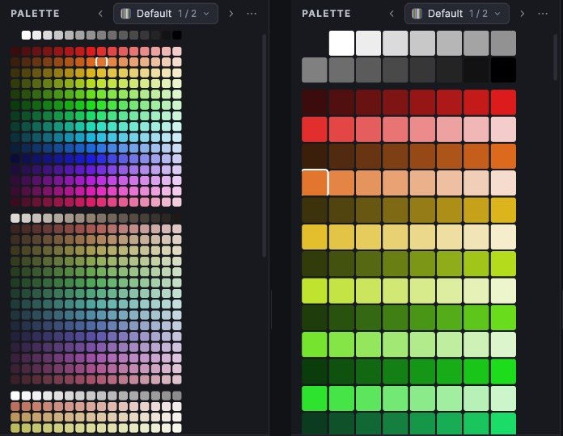Choose brightest red swatch ending right panel's dark red row
This screenshot has width=563, height=436.
coord(503,102)
